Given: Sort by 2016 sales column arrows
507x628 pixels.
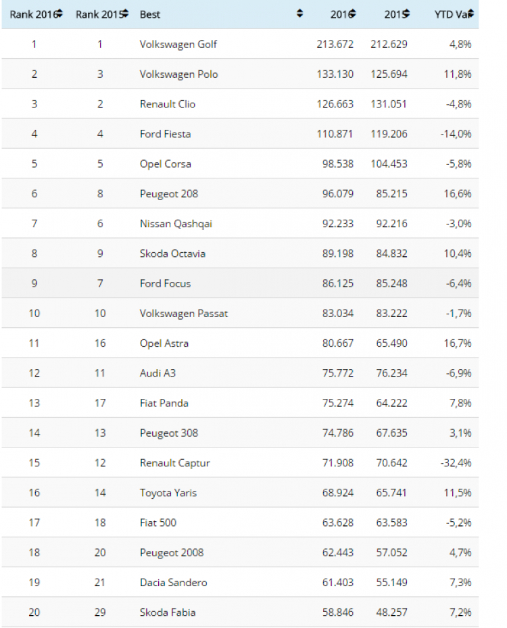Looking at the screenshot, I should point(352,14).
